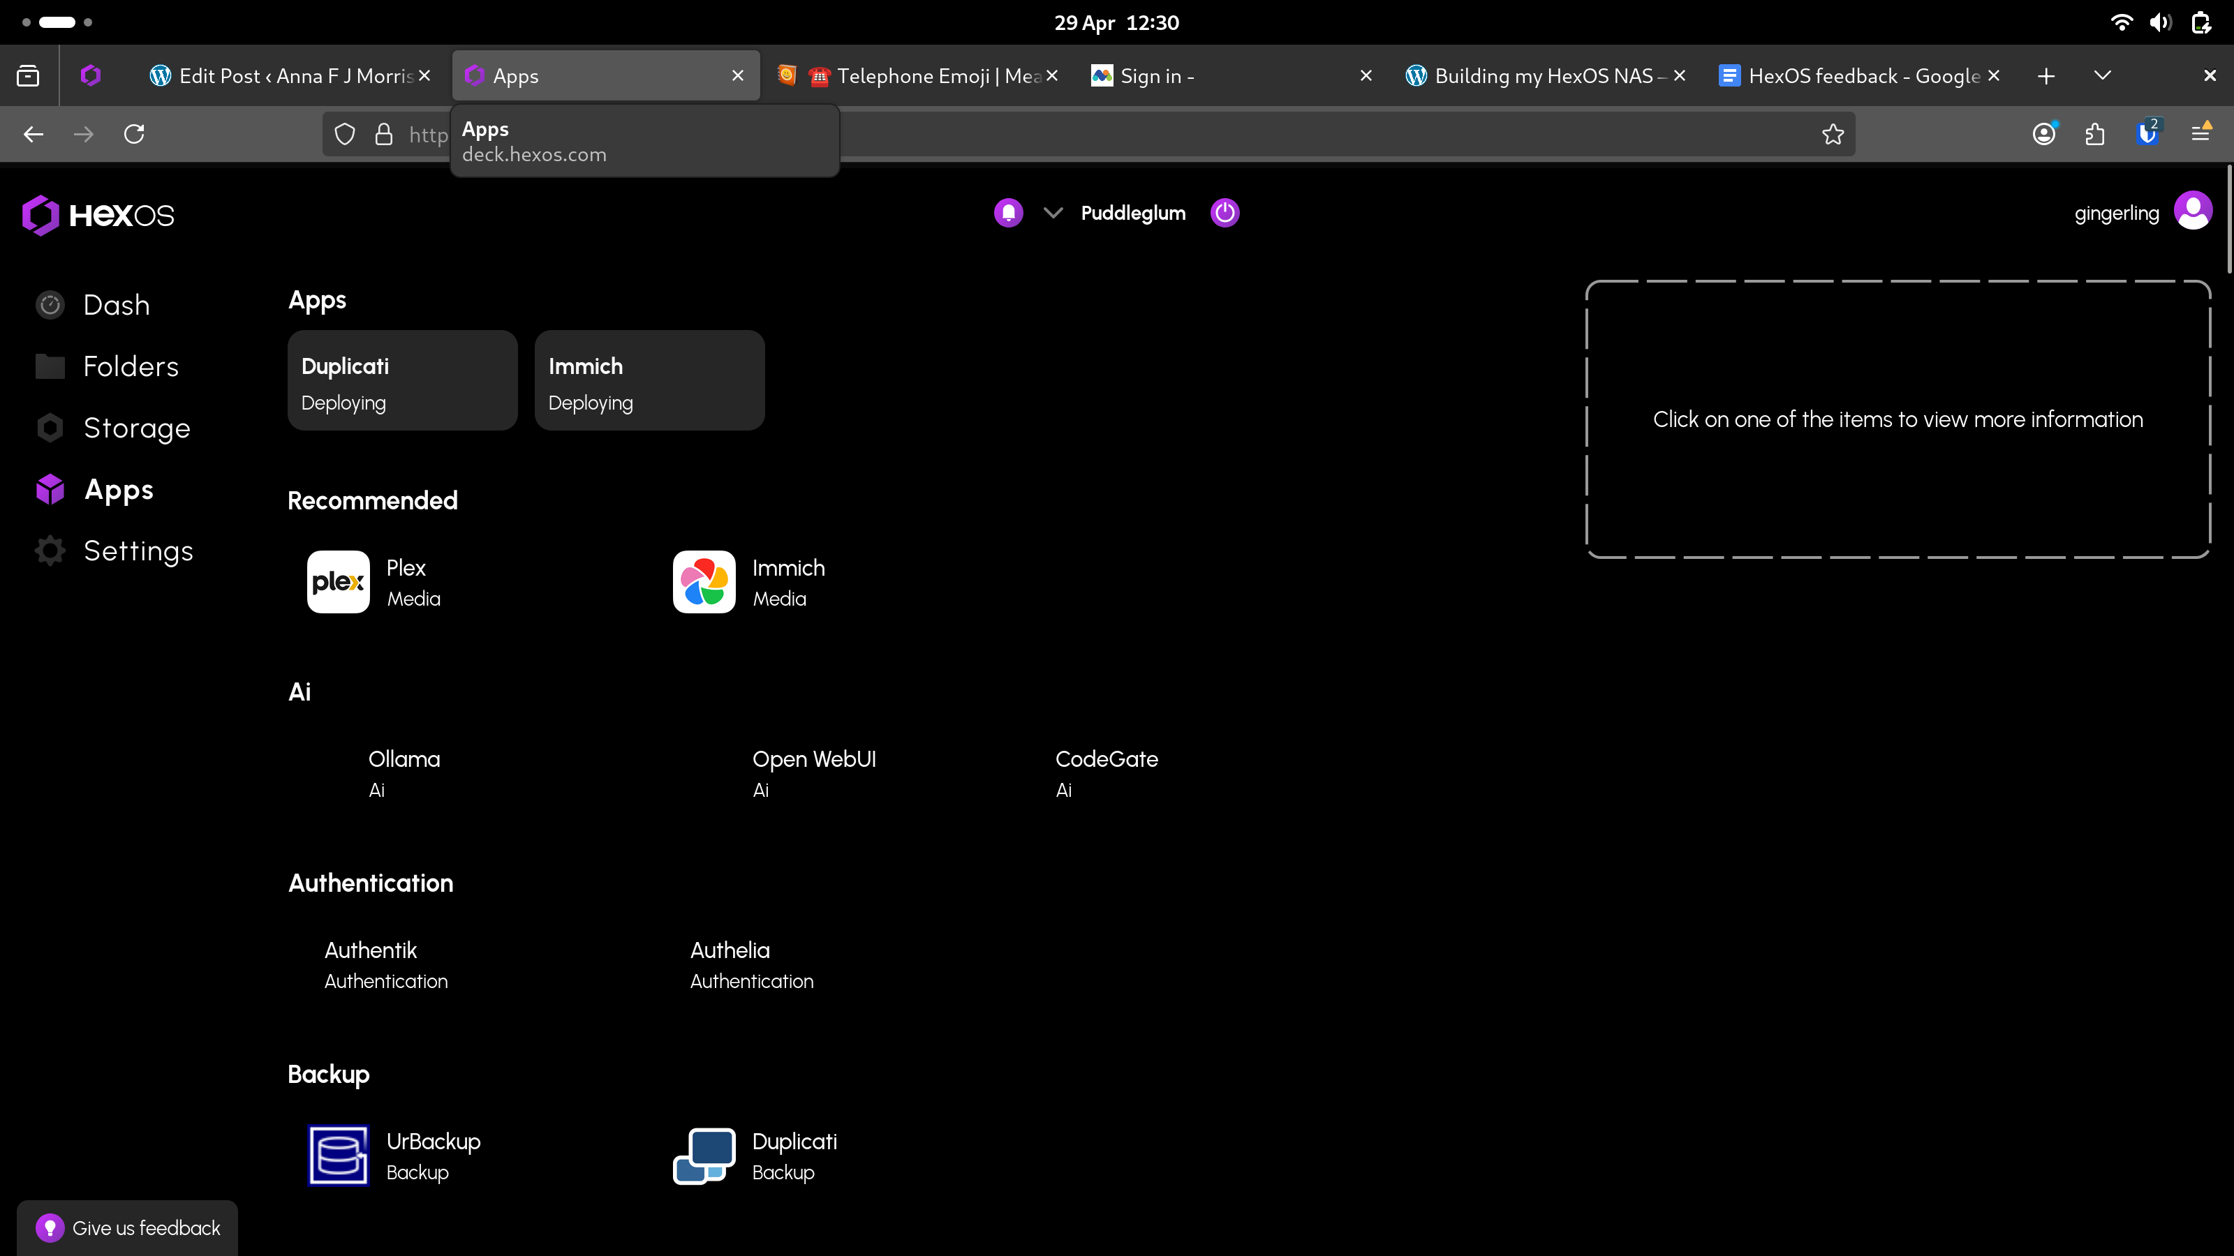Open the notifications bell icon
Image resolution: width=2234 pixels, height=1256 pixels.
(x=1007, y=212)
